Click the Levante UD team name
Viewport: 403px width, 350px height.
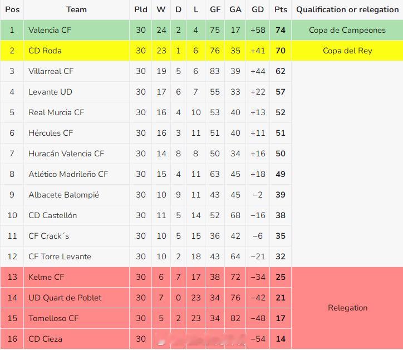tap(50, 92)
